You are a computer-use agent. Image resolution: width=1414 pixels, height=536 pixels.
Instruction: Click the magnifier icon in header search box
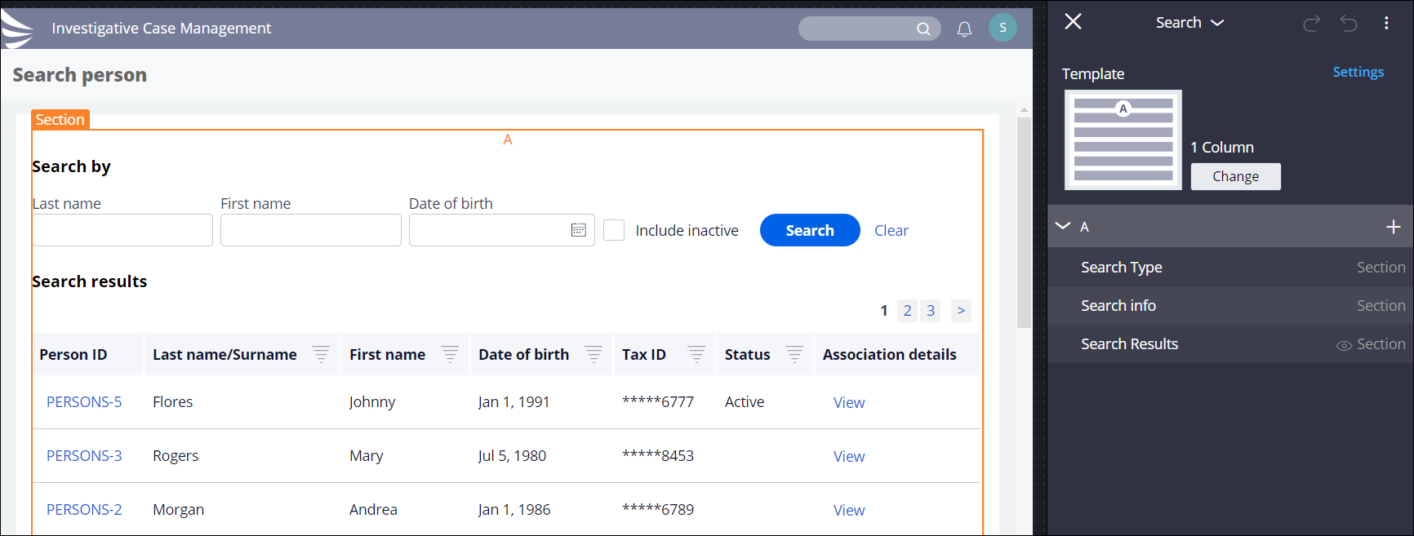click(923, 29)
